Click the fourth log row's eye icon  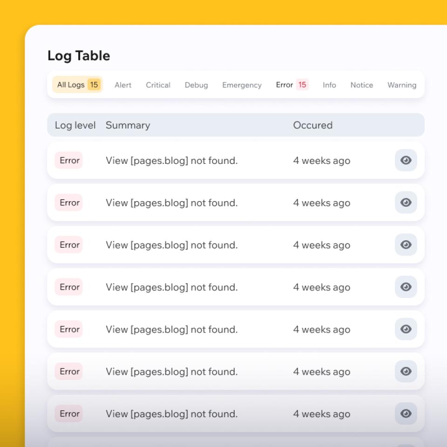[406, 287]
